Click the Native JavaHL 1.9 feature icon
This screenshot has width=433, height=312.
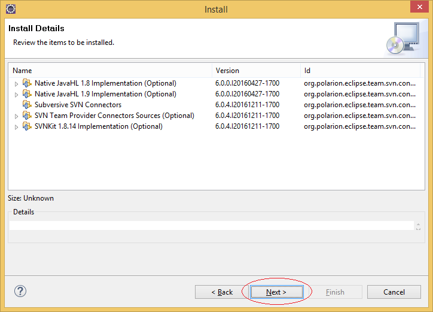[x=27, y=94]
